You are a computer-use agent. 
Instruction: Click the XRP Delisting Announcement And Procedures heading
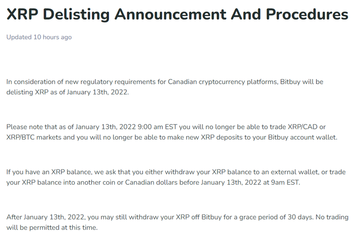point(177,15)
